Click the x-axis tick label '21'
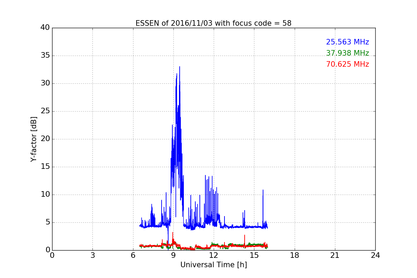The image size is (417, 278). point(335,255)
